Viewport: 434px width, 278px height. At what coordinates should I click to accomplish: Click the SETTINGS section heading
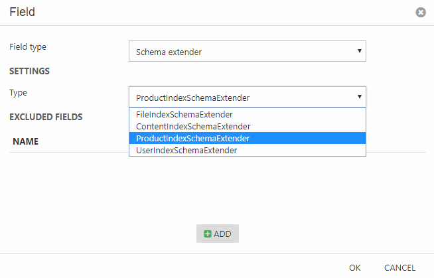click(x=30, y=71)
